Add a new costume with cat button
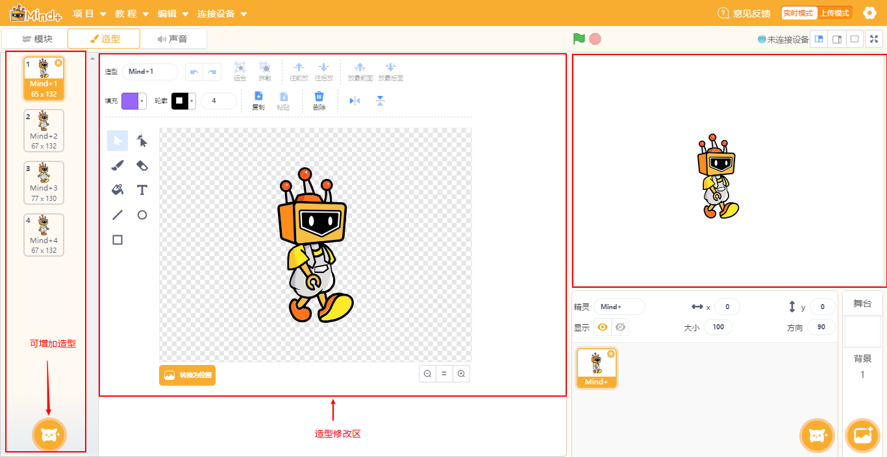The height and width of the screenshot is (457, 887). (49, 436)
